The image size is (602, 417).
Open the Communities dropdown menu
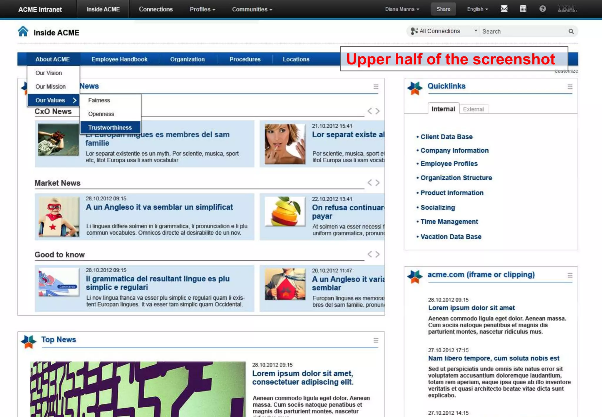[252, 9]
